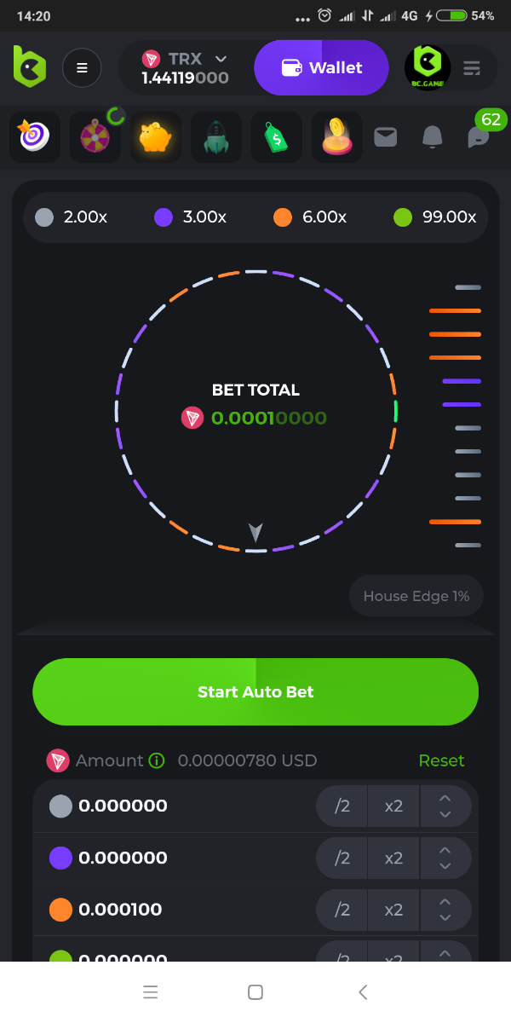Open the BC.GAME profile avatar menu
This screenshot has width=511, height=1023.
coord(428,68)
